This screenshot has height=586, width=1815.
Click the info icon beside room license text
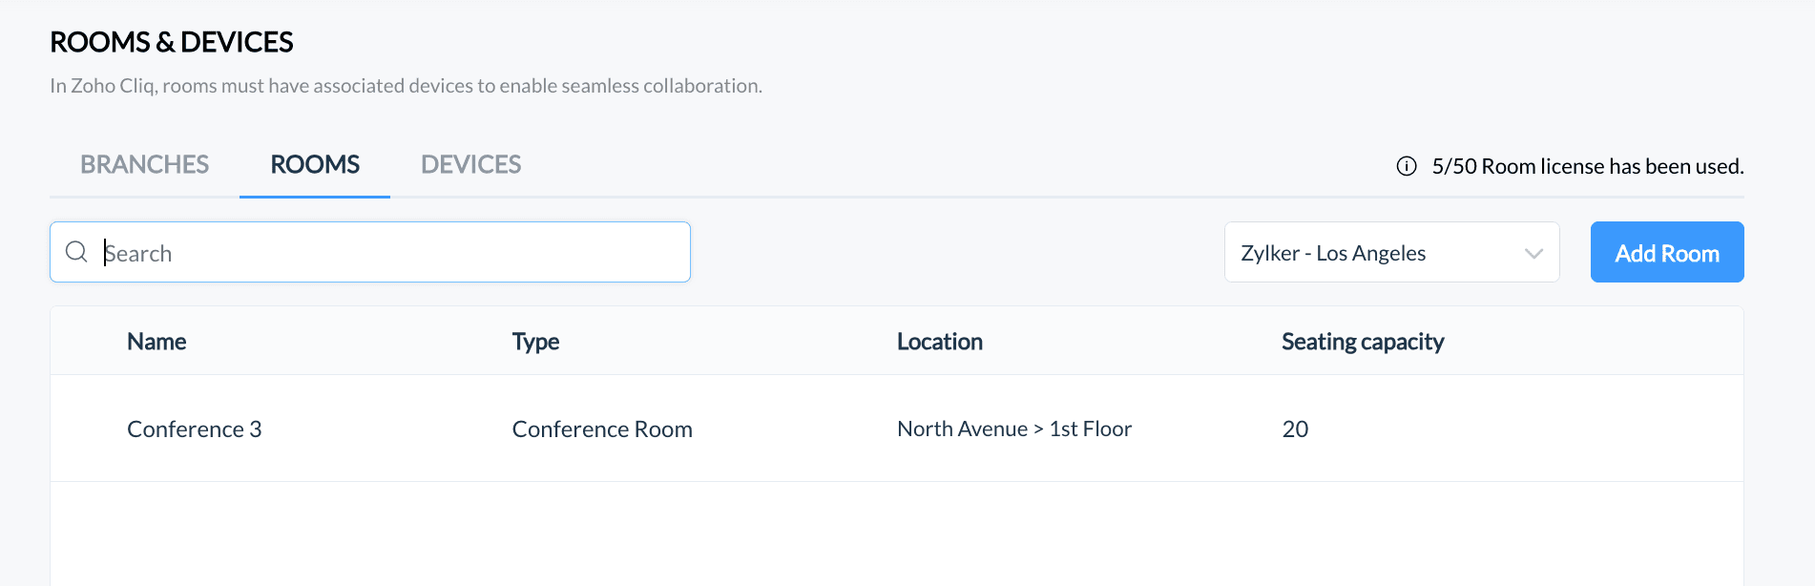click(1407, 166)
